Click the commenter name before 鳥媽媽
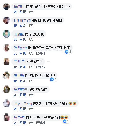This screenshot has height=126, width=115. pyautogui.click(x=23, y=103)
